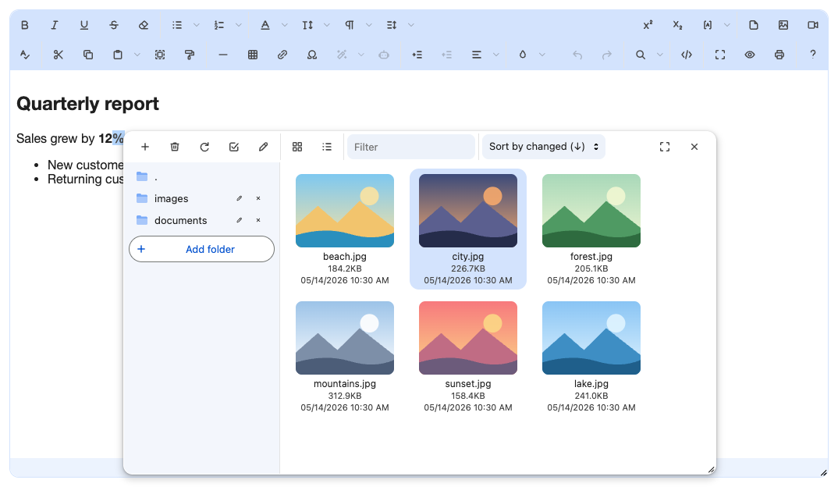Viewport: 838px width, 487px height.
Task: Expand the font family dropdown arrow
Action: pos(284,25)
